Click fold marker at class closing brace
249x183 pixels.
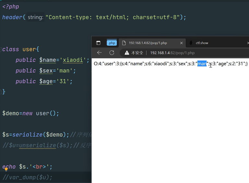[x=1, y=92]
